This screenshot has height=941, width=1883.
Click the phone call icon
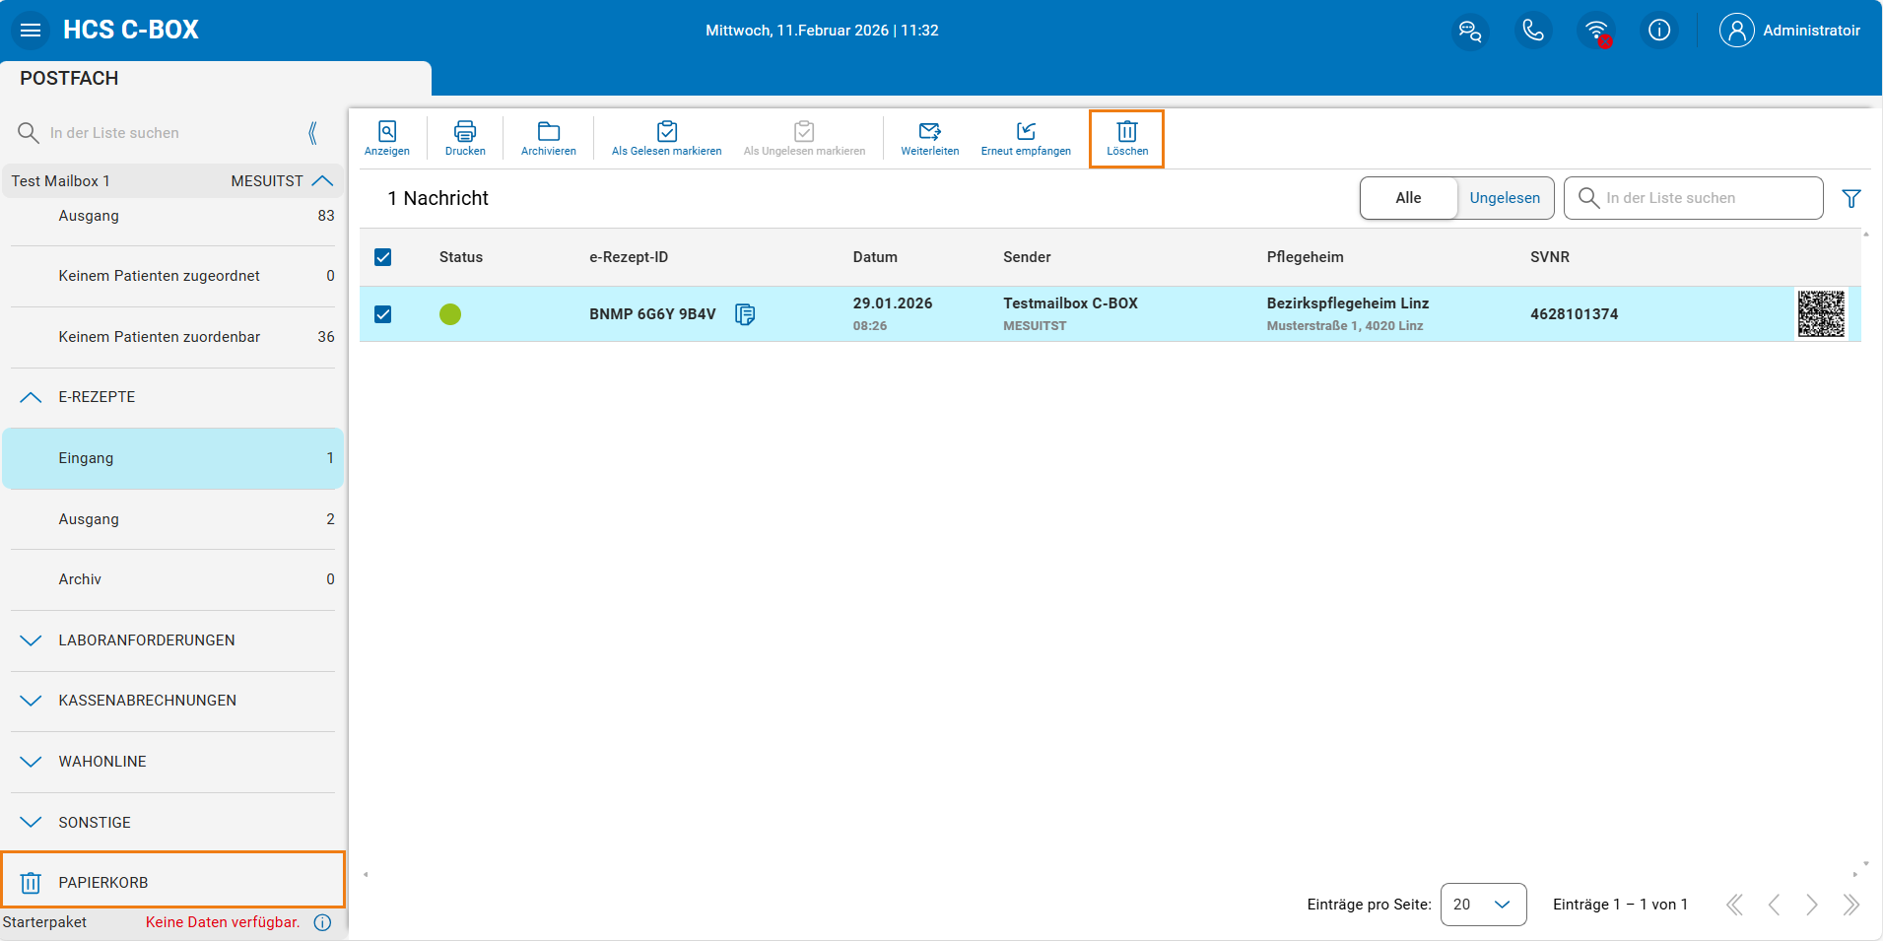click(x=1533, y=31)
